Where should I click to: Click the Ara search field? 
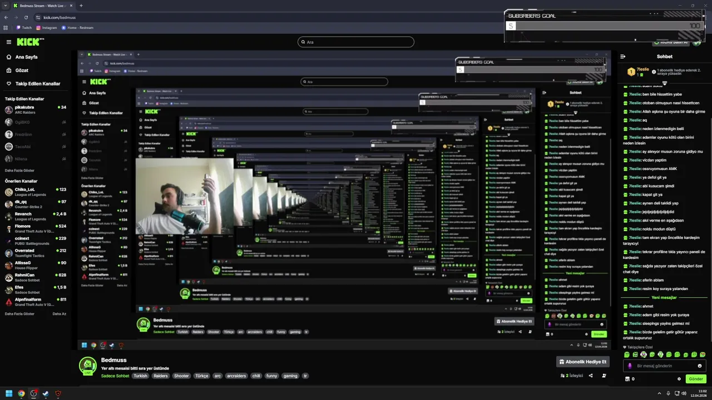coord(356,42)
